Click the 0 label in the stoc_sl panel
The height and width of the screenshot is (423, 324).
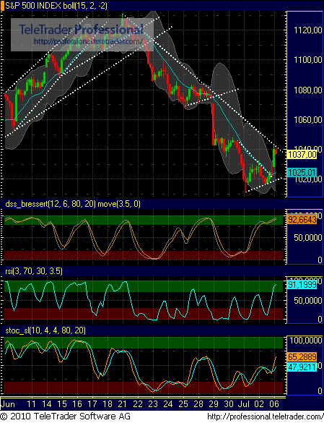(x=320, y=391)
